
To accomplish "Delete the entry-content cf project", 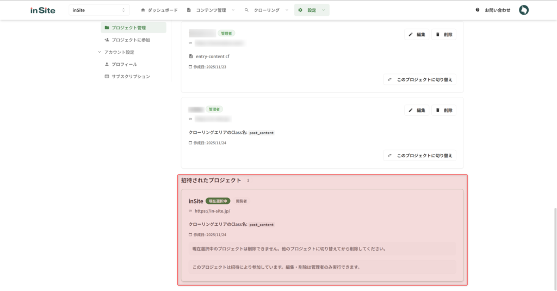I will tap(444, 34).
